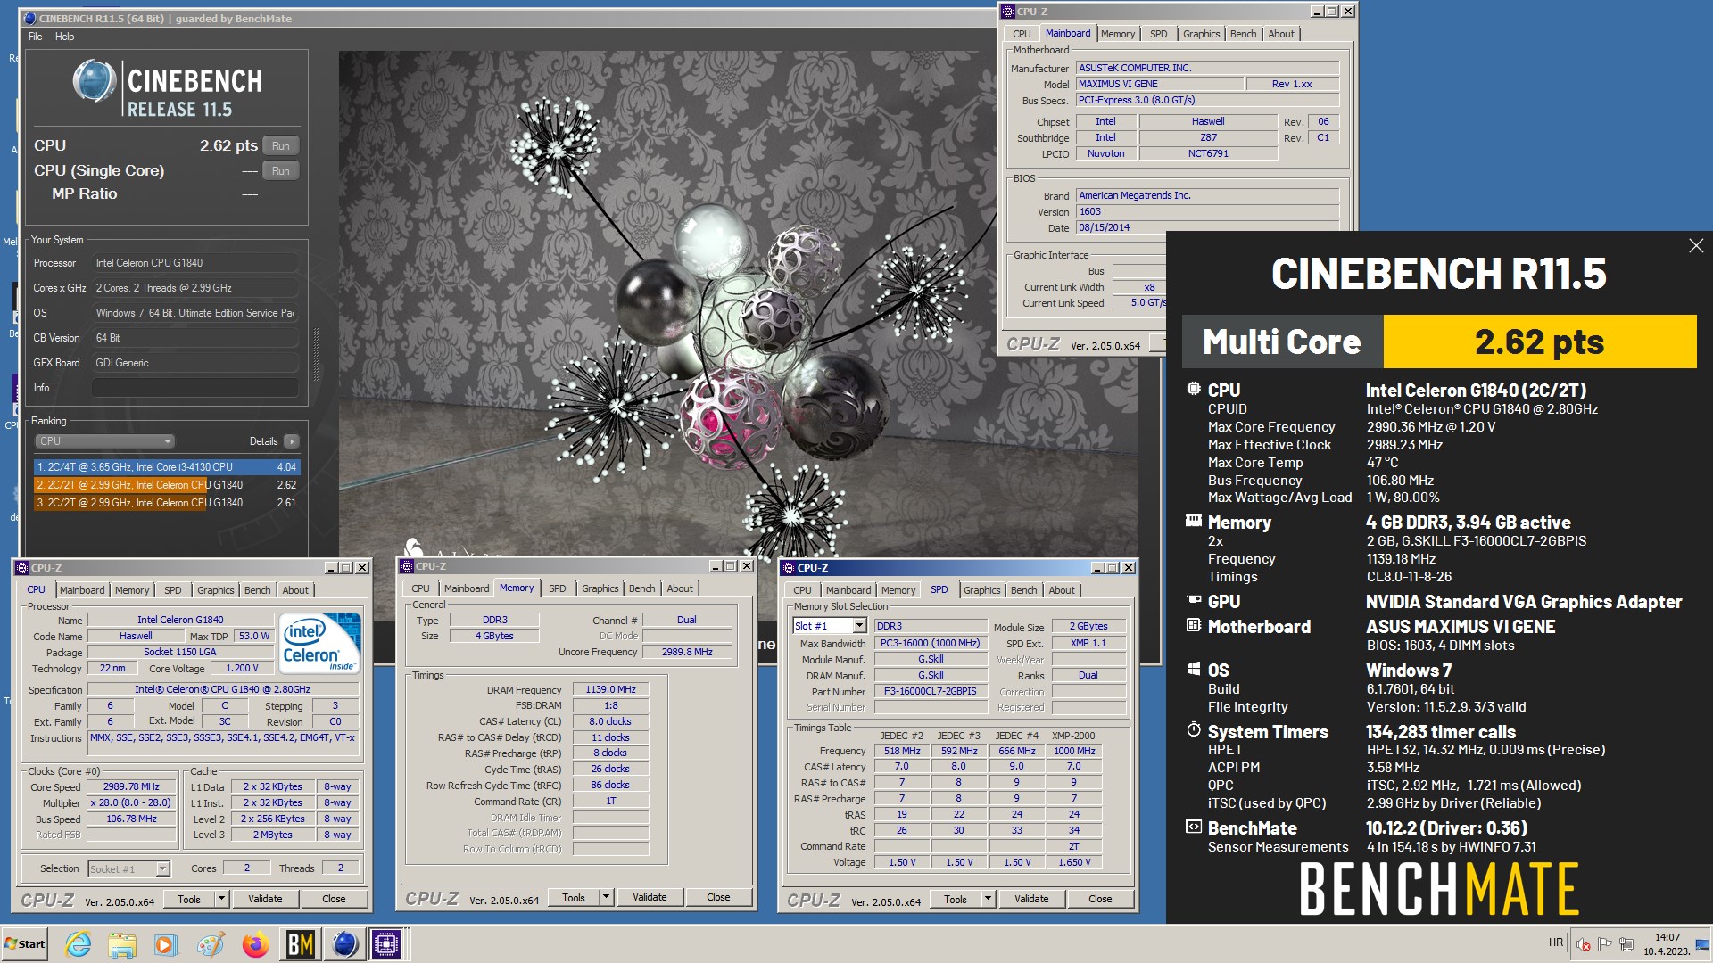Screen dimensions: 1713x963
Task: Click the DRAM Frequency 1139.0 MHz field
Action: (611, 689)
